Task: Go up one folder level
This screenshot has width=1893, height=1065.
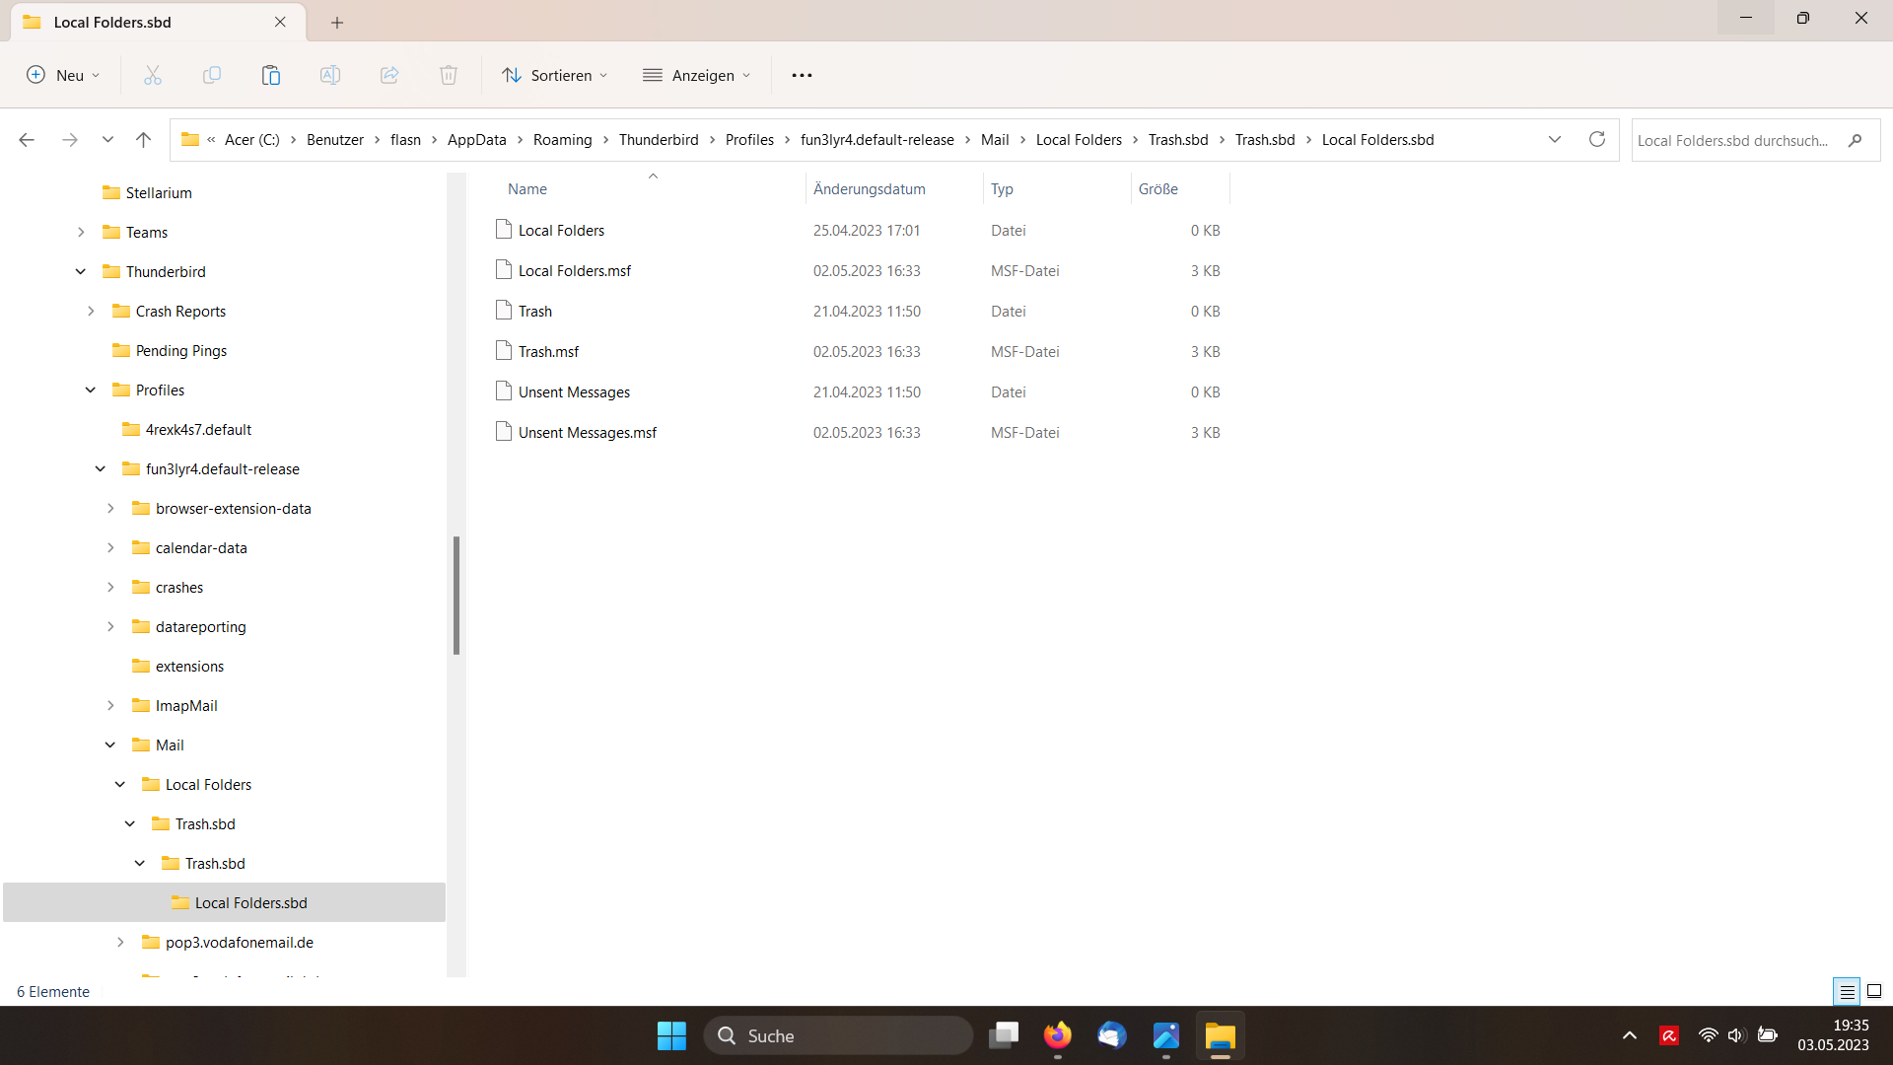Action: [x=143, y=140]
